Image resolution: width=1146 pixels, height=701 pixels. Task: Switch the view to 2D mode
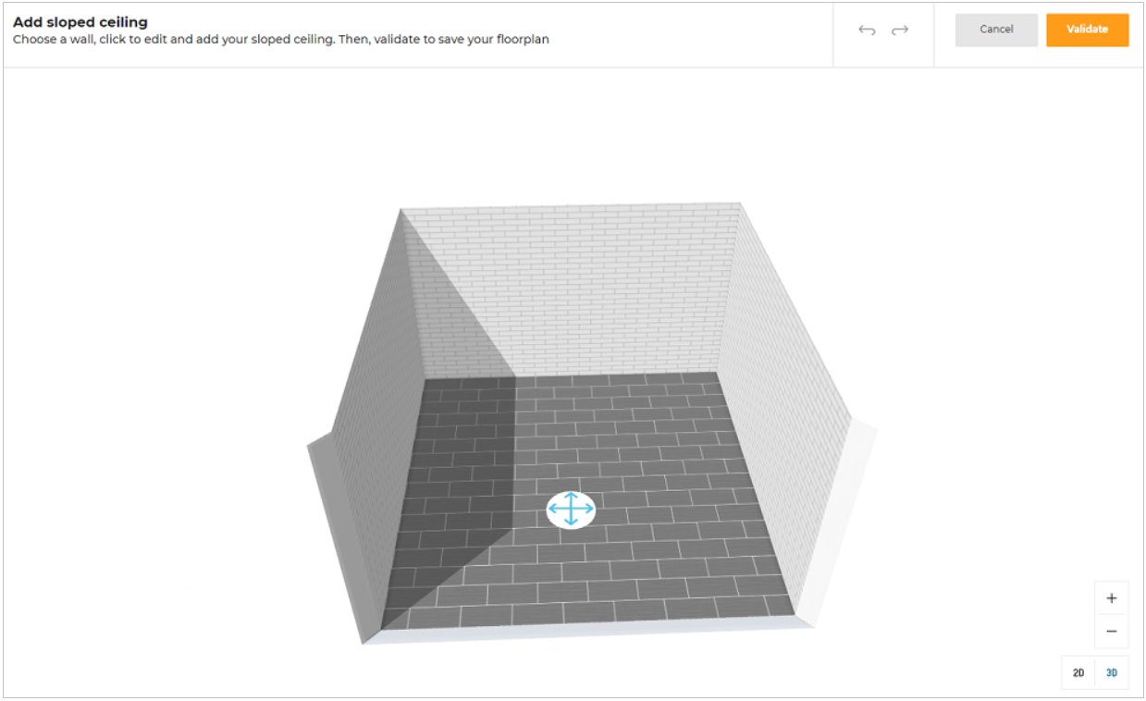(1078, 672)
